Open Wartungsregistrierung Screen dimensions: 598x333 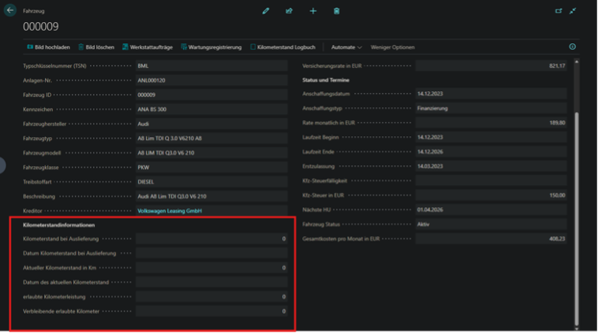click(211, 47)
